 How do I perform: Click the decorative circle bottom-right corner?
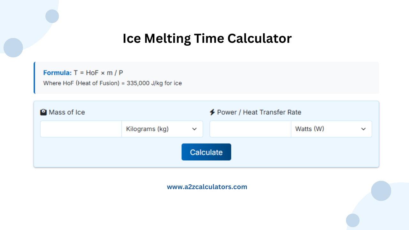click(381, 191)
